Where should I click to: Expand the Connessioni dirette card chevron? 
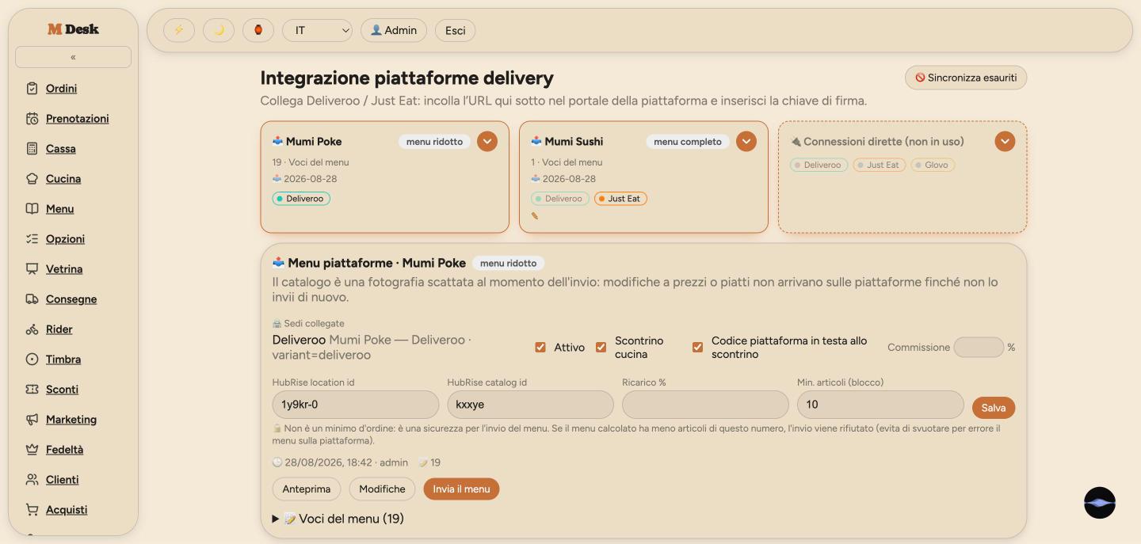[1005, 142]
